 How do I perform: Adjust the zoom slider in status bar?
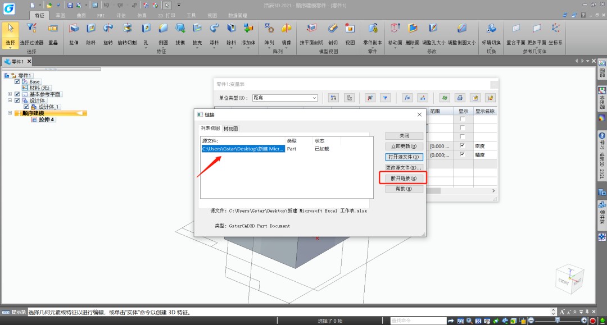pyautogui.click(x=558, y=321)
